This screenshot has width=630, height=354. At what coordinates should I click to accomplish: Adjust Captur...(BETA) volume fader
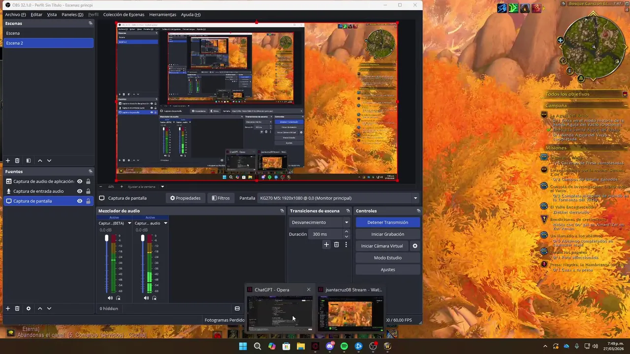click(x=106, y=238)
